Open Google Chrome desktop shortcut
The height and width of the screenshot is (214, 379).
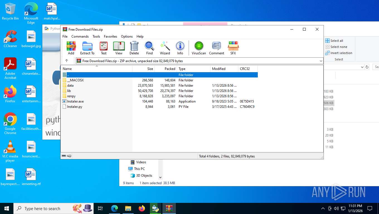pos(10,124)
